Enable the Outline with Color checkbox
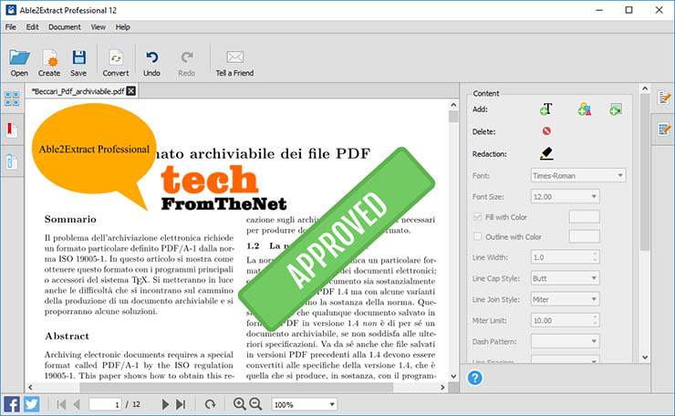This screenshot has width=675, height=416. coord(477,236)
